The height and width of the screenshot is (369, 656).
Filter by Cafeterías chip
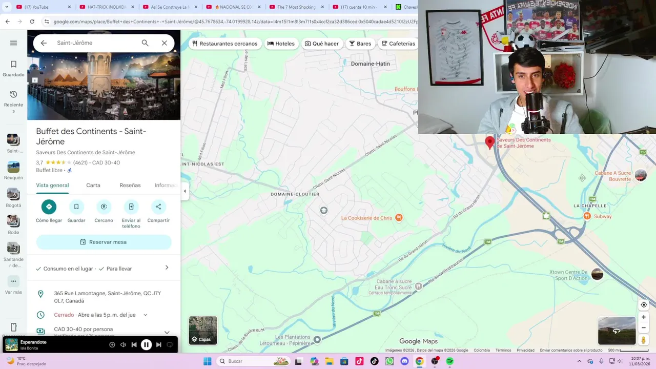pos(398,44)
